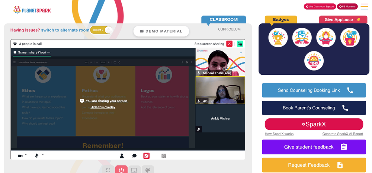The image size is (372, 173).
Task: Click the laptop whiteboard icon
Action: (134, 170)
